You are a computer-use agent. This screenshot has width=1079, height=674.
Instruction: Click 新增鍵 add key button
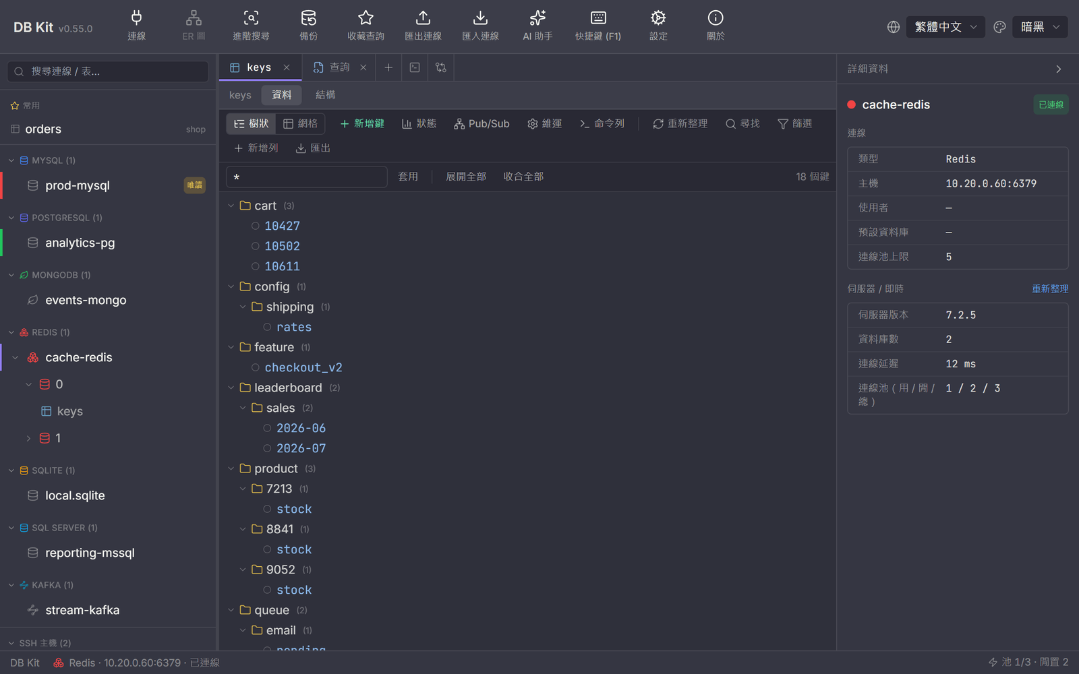pos(362,123)
